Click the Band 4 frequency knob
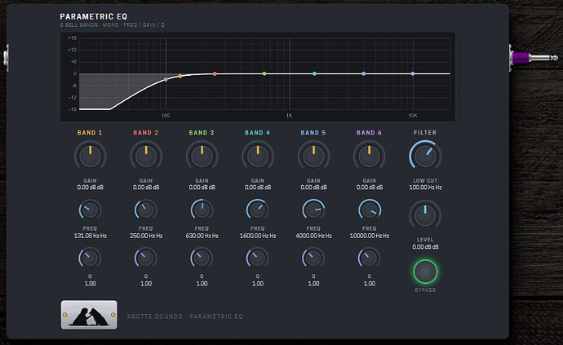The image size is (563, 345). coord(258,210)
